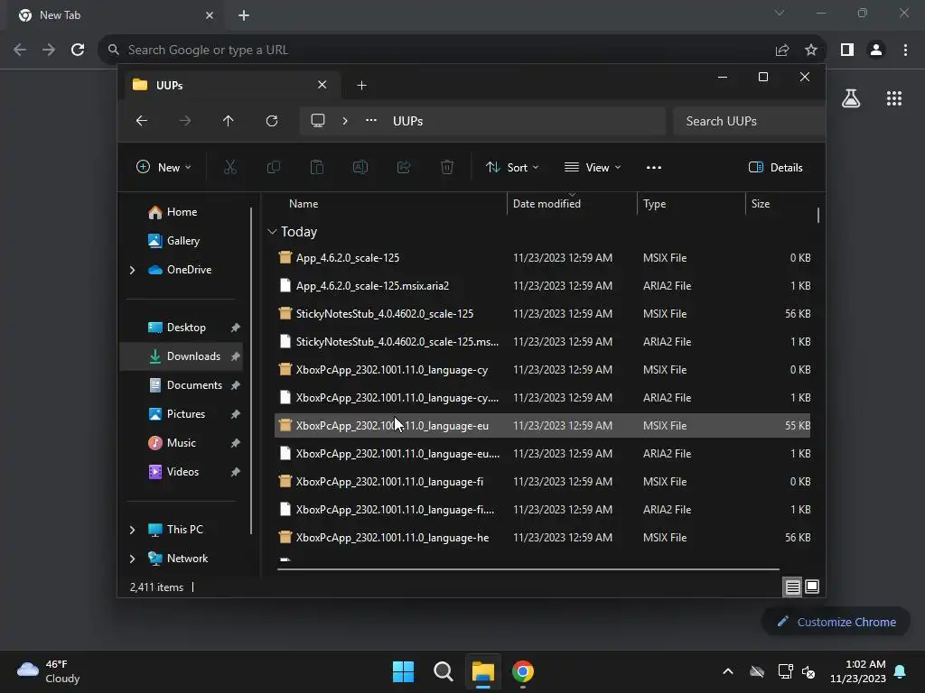Screen dimensions: 925x693
Task: Open taskbar Search
Action: coord(443,671)
